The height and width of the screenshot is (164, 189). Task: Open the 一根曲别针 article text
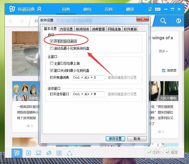tap(27, 112)
